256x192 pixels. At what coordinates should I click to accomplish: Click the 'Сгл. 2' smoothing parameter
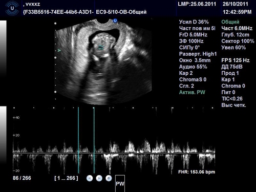186,86
